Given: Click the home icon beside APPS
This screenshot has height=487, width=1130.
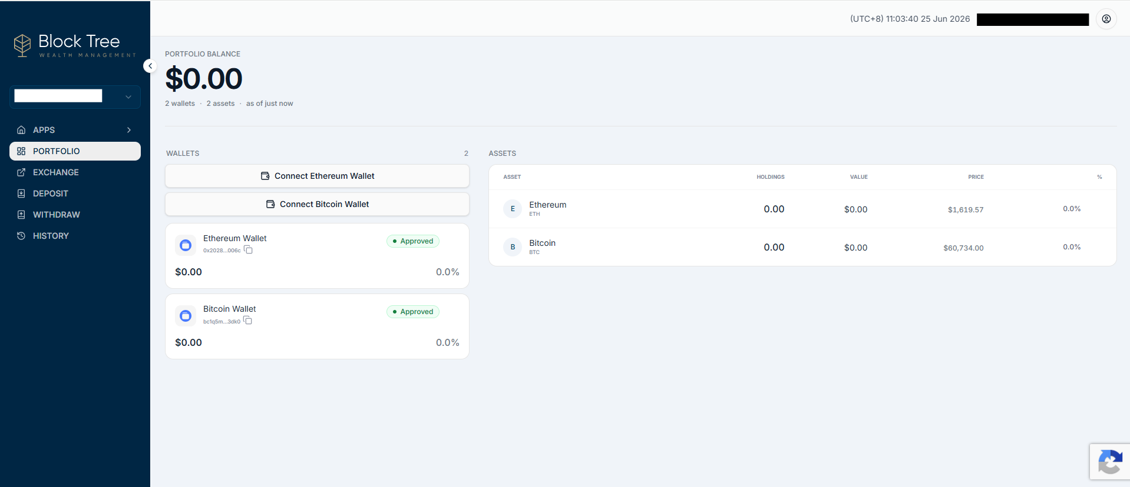Looking at the screenshot, I should pos(21,130).
